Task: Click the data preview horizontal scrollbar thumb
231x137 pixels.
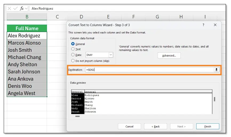Action: 78,116
